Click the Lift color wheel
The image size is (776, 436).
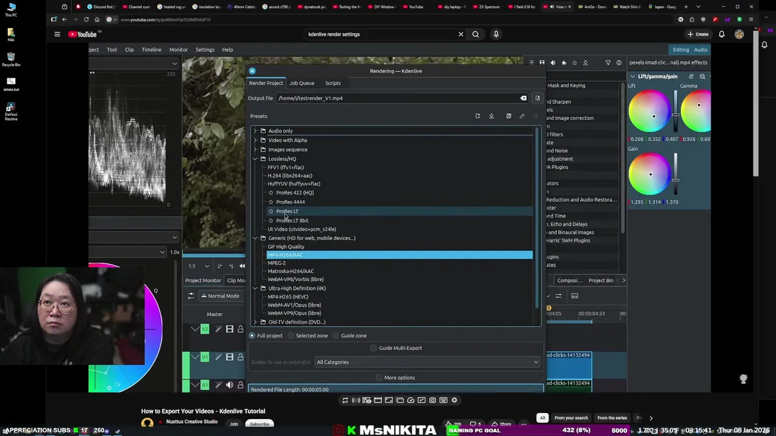[649, 112]
